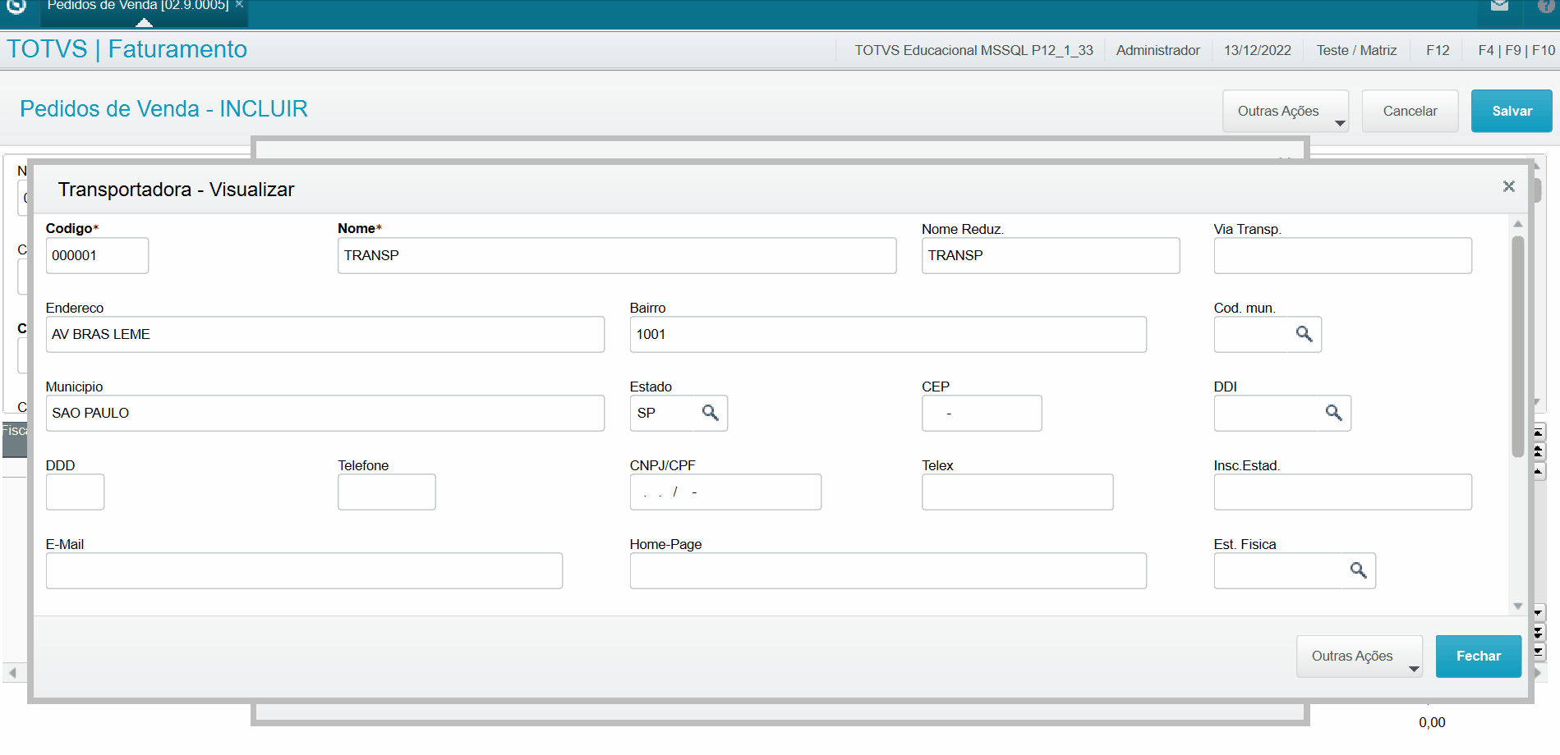Click the Salvar button
Screen dimensions: 1560x755
[1512, 111]
